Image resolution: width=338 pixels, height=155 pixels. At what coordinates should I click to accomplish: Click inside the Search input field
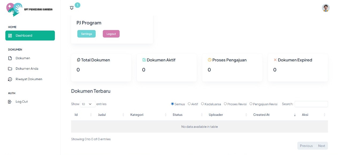coord(311,104)
